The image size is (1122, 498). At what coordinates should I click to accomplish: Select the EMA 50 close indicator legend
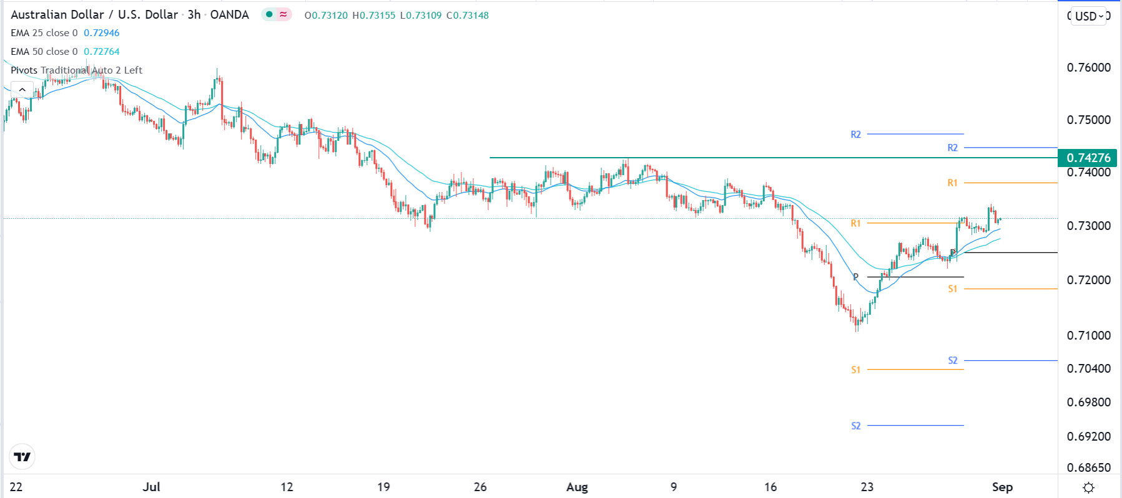pyautogui.click(x=44, y=52)
